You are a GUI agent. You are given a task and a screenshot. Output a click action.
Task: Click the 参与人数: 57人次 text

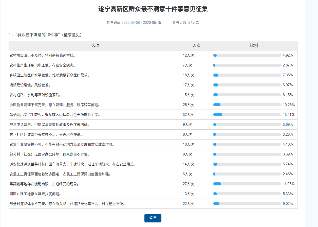click(186, 23)
